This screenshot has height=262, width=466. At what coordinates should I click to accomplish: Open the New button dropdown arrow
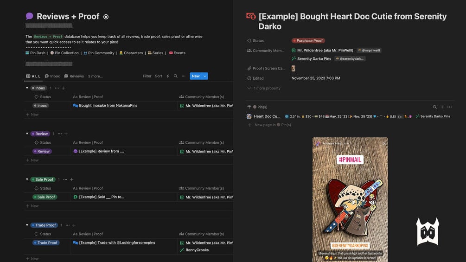coord(205,76)
